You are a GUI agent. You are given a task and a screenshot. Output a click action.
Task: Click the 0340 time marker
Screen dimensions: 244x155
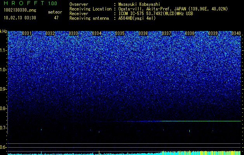click(x=236, y=33)
